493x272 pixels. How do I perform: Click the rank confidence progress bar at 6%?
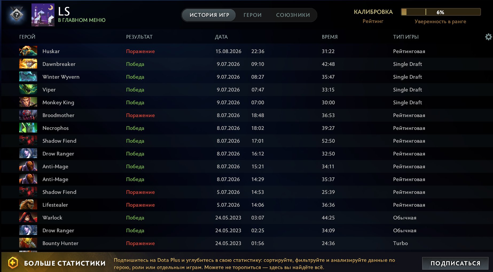441,12
